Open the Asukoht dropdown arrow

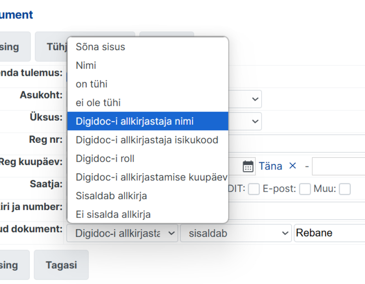(255, 99)
